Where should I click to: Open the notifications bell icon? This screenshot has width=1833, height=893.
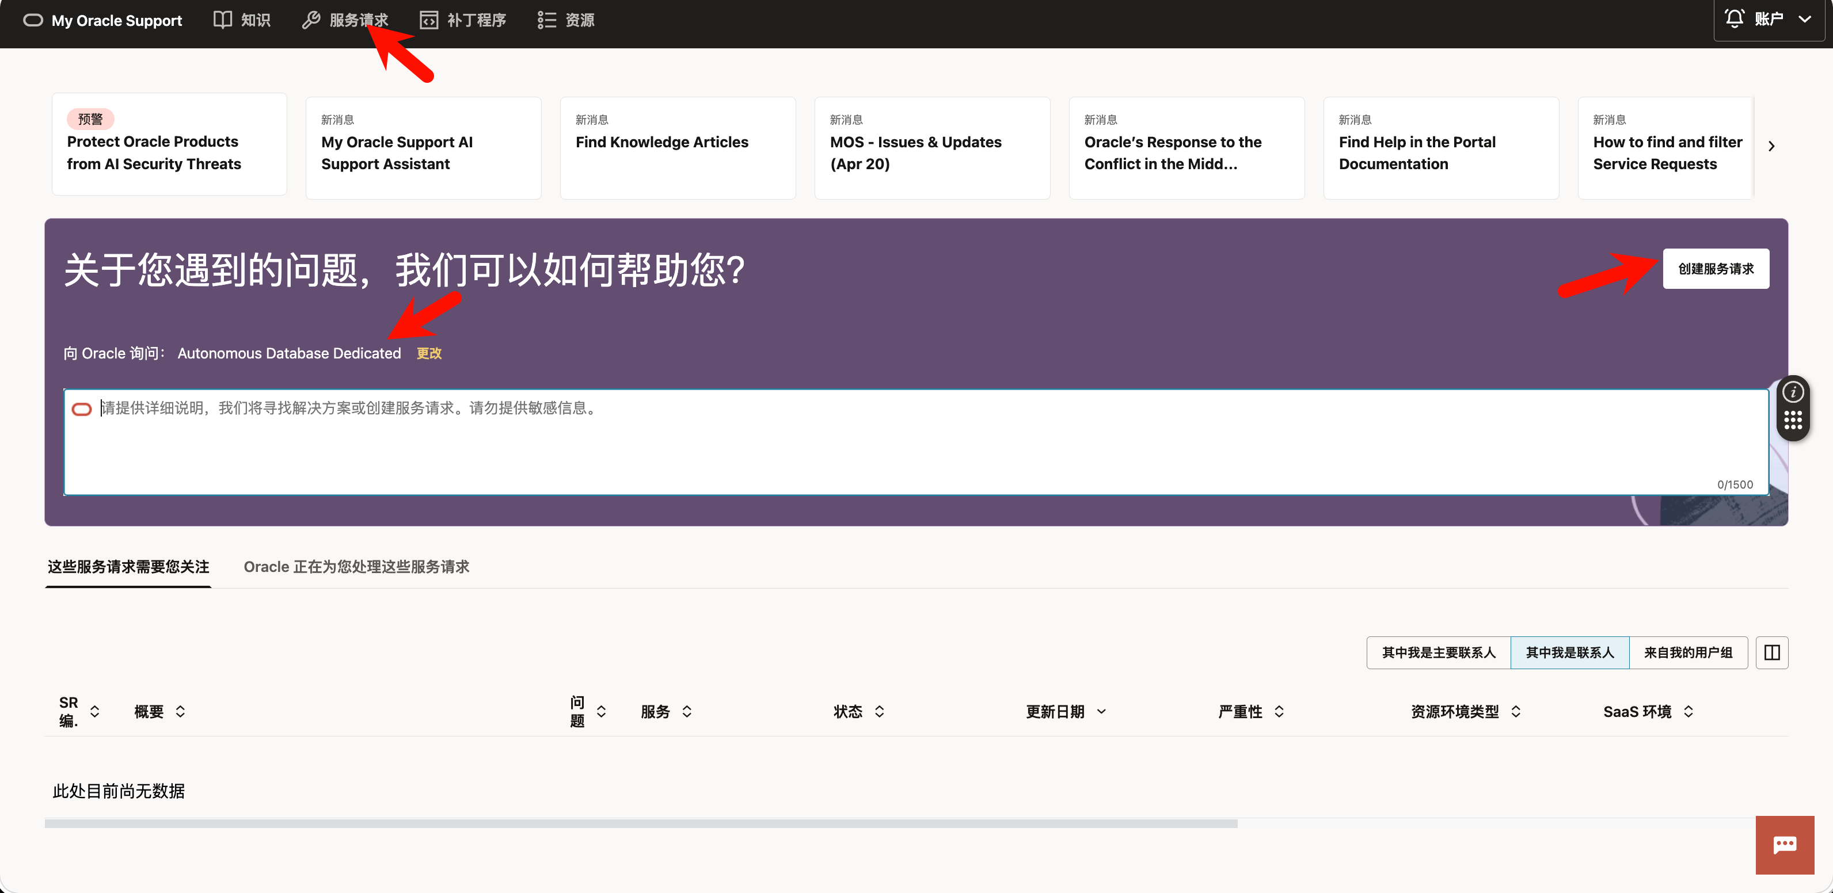tap(1734, 18)
